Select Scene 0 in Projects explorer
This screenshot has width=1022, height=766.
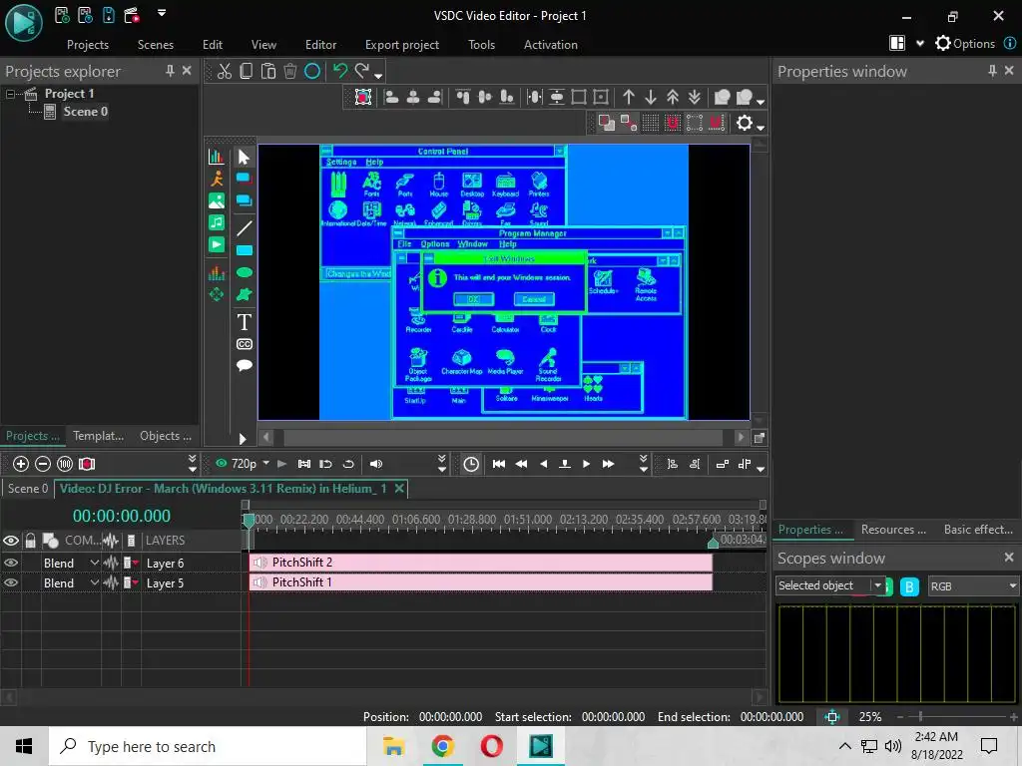(86, 112)
